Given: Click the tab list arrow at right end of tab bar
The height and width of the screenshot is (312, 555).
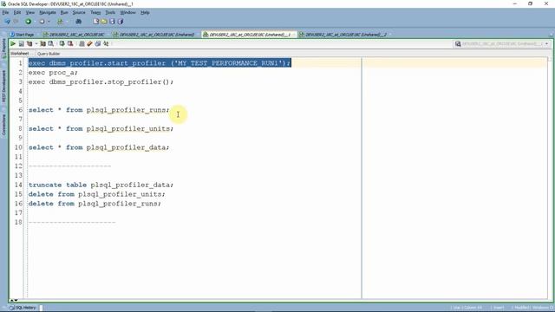Looking at the screenshot, I should [x=552, y=35].
